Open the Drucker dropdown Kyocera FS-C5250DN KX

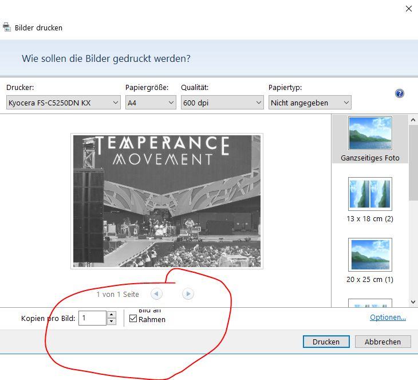tap(64, 103)
